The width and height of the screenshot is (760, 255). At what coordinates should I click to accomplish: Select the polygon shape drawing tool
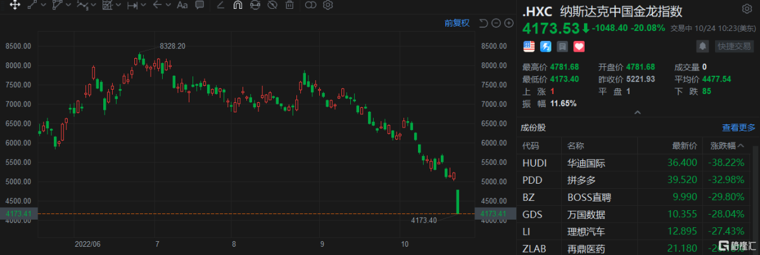pos(58,5)
